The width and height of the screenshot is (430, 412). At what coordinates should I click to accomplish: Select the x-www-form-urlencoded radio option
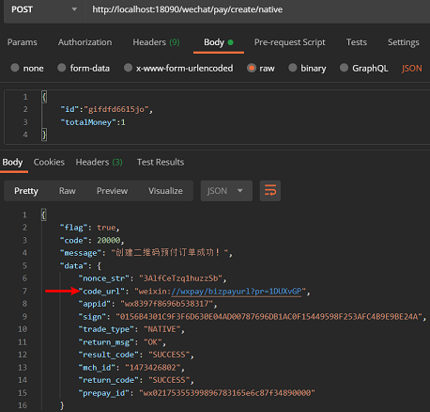pyautogui.click(x=128, y=68)
